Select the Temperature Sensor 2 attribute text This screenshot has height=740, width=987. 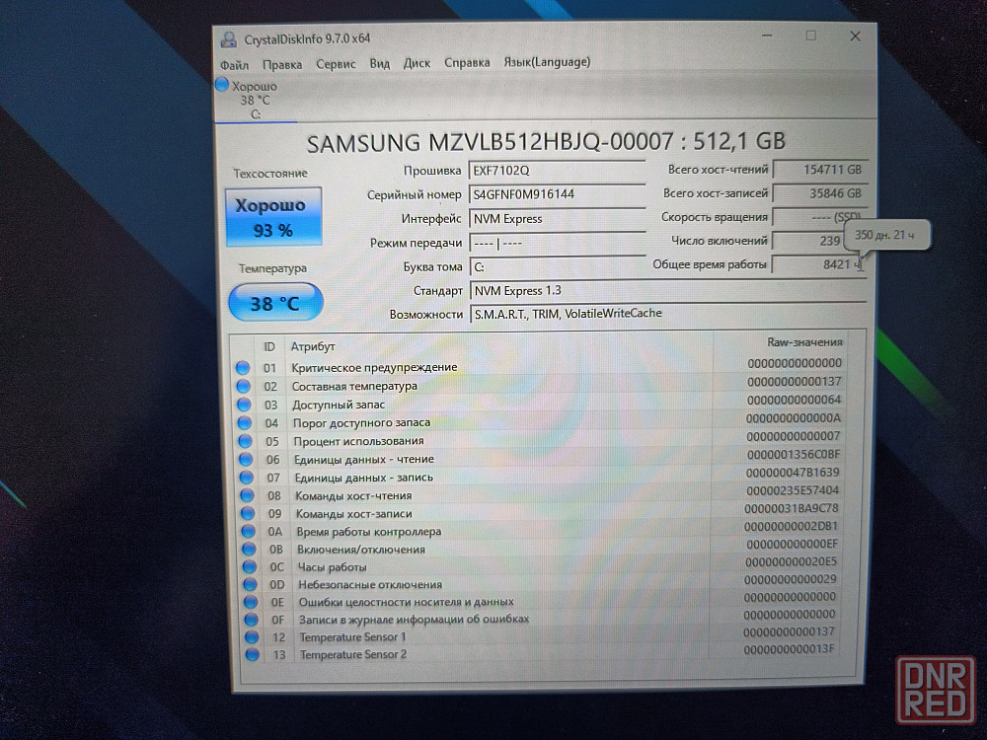353,654
